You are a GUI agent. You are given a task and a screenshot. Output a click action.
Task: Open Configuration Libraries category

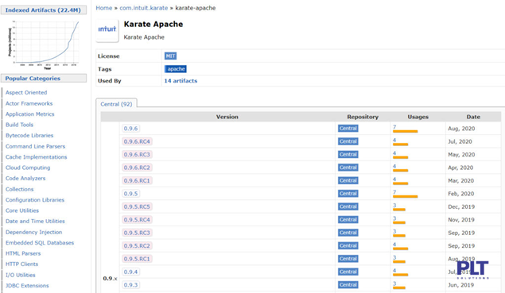click(x=35, y=200)
